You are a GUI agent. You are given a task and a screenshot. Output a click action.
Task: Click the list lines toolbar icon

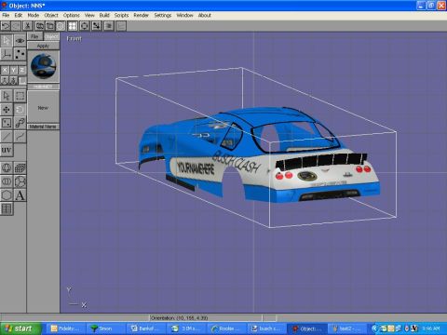(x=109, y=26)
